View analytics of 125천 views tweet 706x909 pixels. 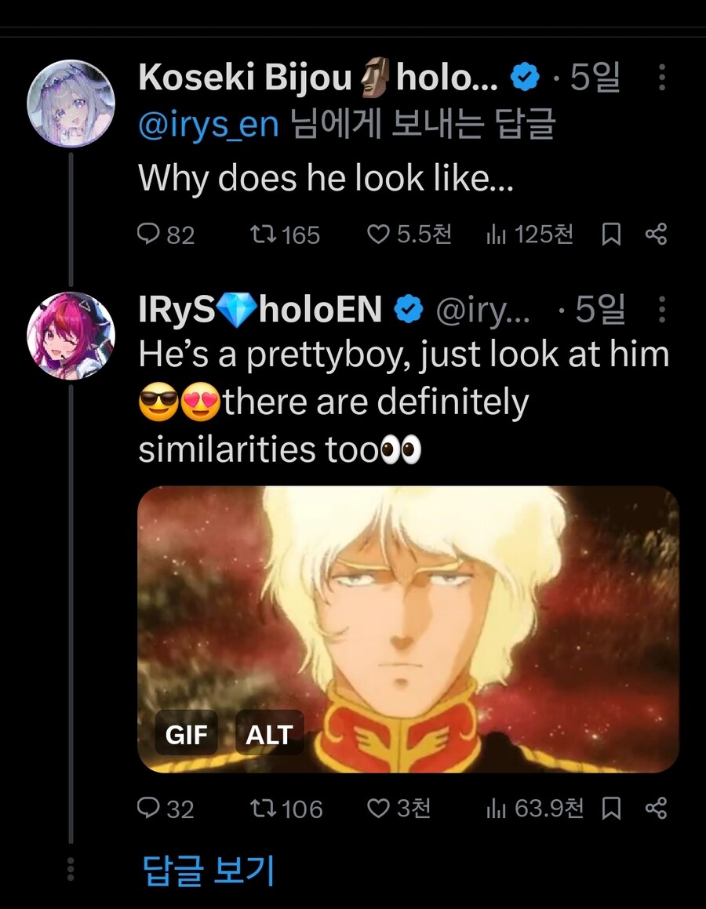529,235
